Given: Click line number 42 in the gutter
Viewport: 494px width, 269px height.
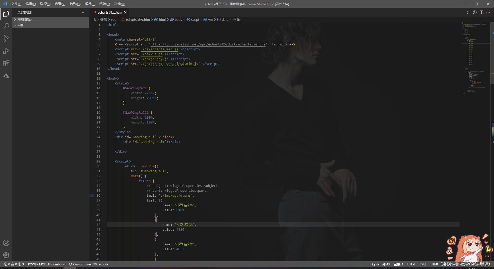Looking at the screenshot, I should 98,225.
